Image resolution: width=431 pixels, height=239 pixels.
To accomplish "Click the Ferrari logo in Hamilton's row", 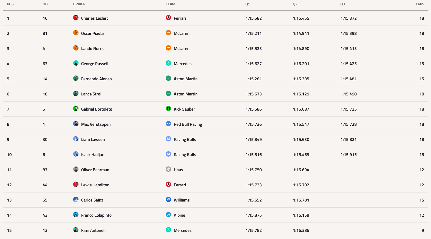I will coord(168,184).
